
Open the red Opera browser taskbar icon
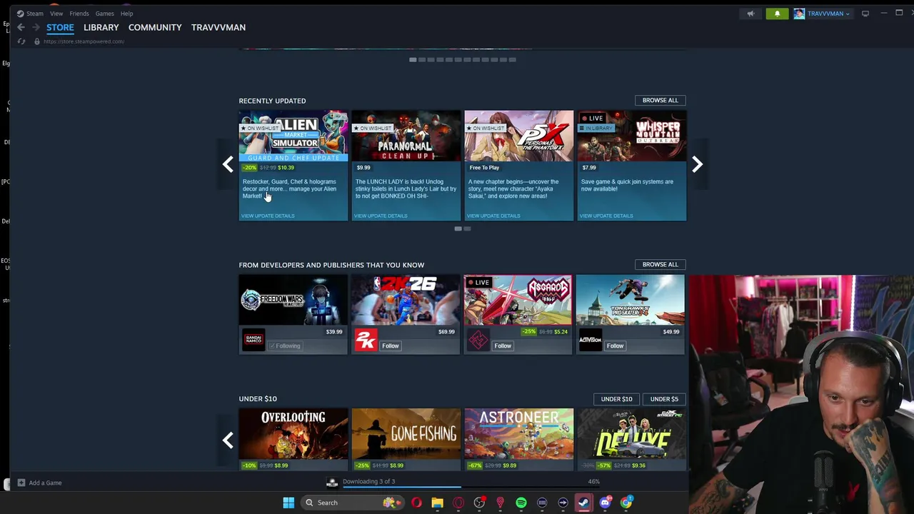pyautogui.click(x=416, y=503)
